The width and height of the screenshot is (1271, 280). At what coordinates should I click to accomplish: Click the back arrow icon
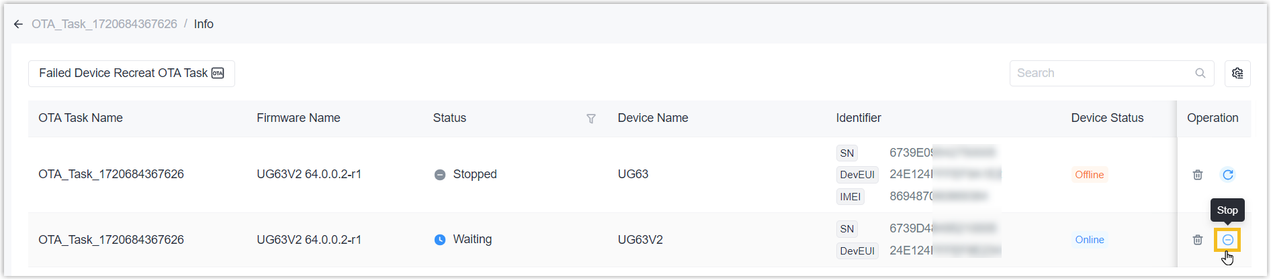[18, 24]
